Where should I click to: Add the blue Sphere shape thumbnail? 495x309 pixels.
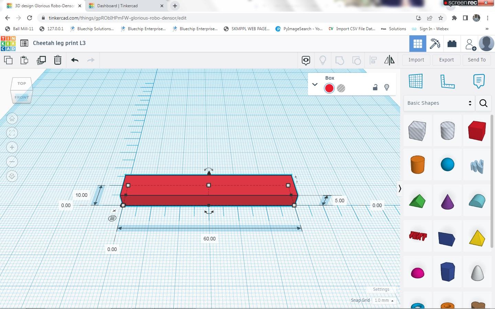(x=448, y=164)
